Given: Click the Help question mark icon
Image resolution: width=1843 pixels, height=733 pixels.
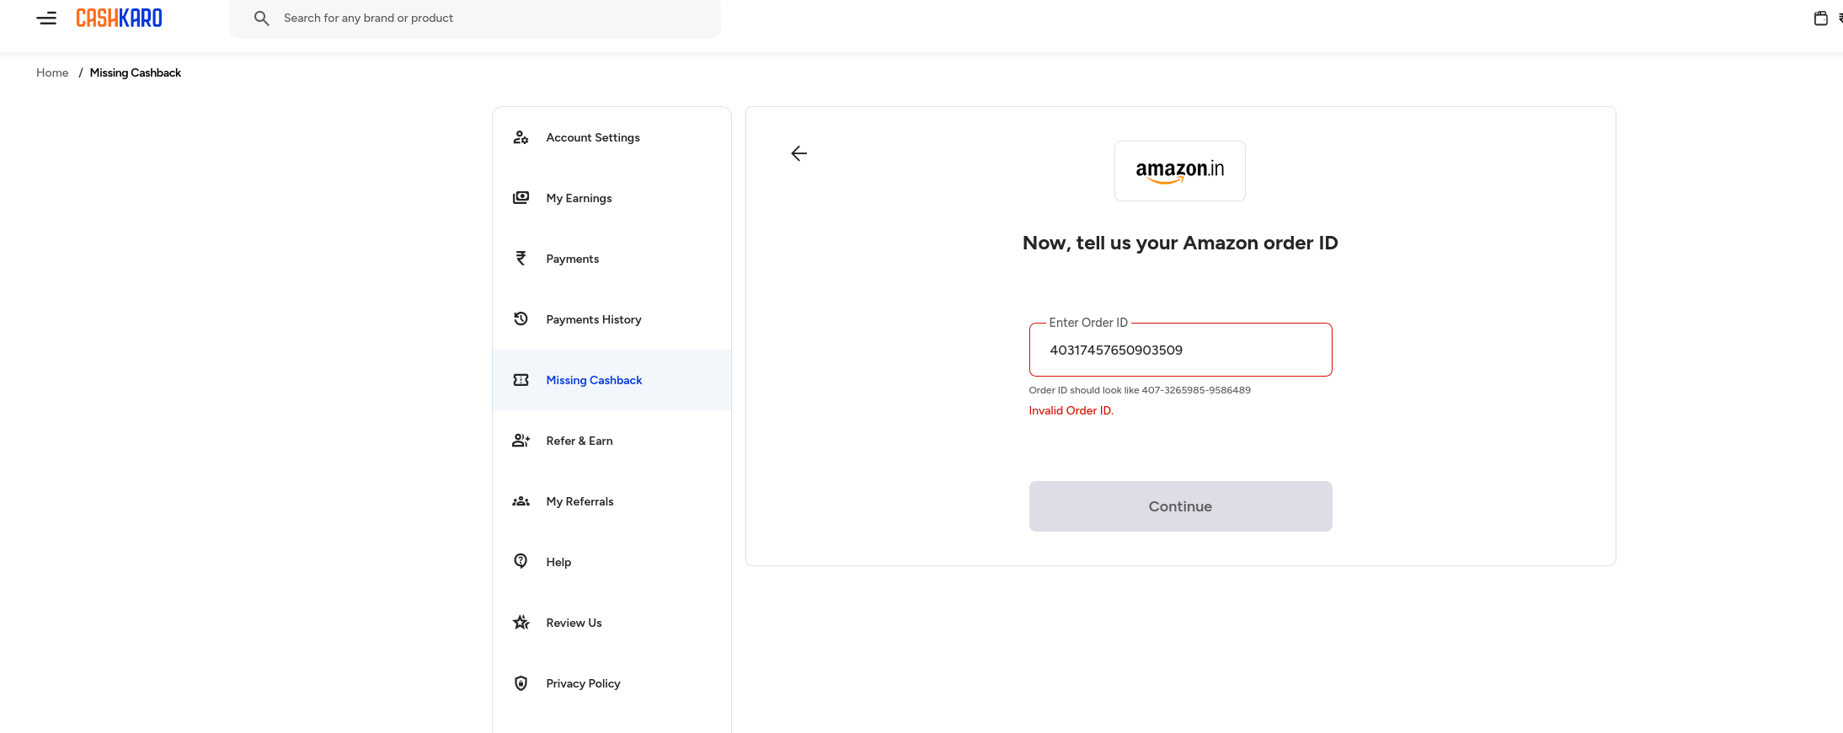Looking at the screenshot, I should (x=521, y=561).
